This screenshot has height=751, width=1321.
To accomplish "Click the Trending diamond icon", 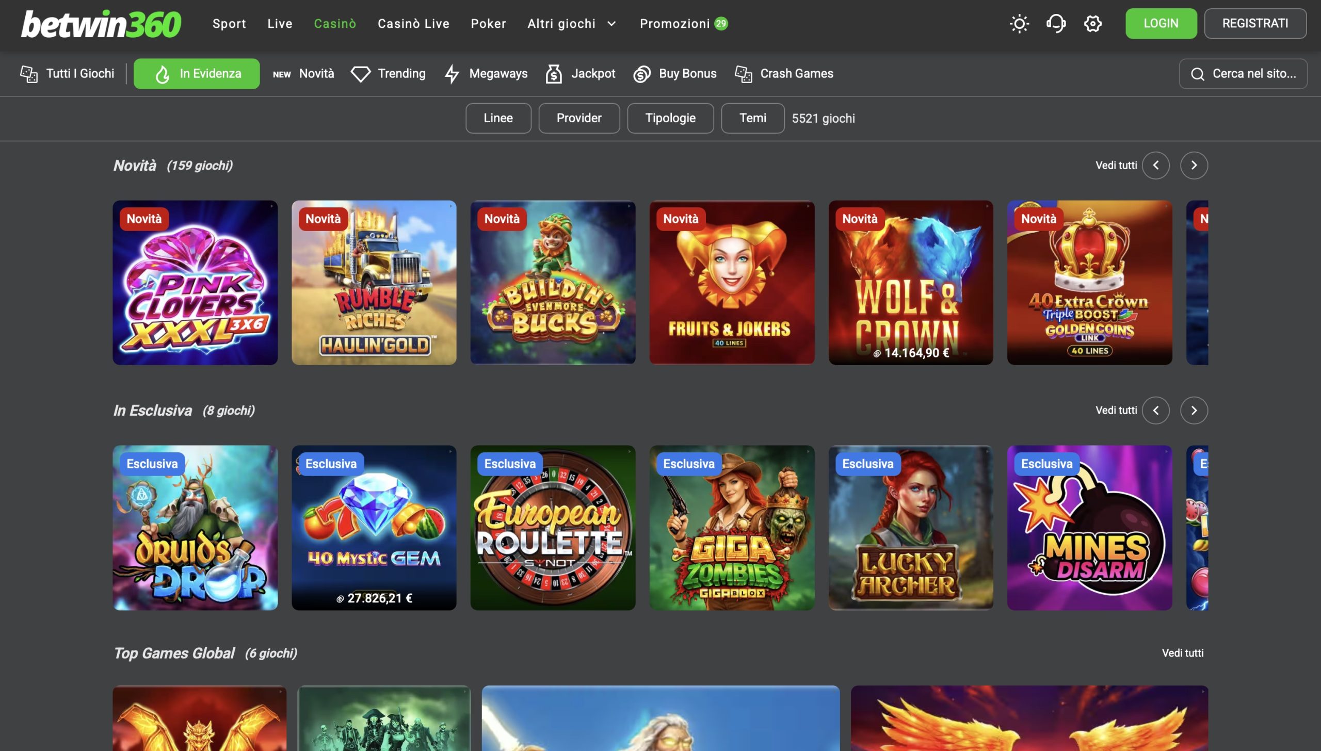I will pyautogui.click(x=361, y=74).
